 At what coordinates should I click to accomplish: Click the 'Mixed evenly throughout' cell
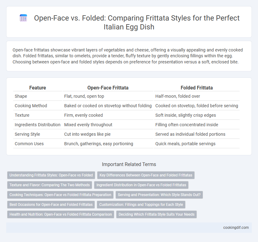[108, 125]
